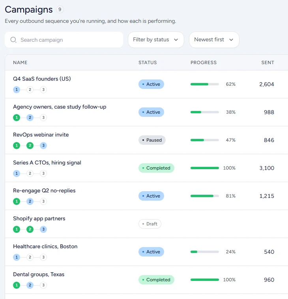288x299 pixels.
Task: Select step 3 of Healthcare clinics, Boston
Action: click(43, 257)
